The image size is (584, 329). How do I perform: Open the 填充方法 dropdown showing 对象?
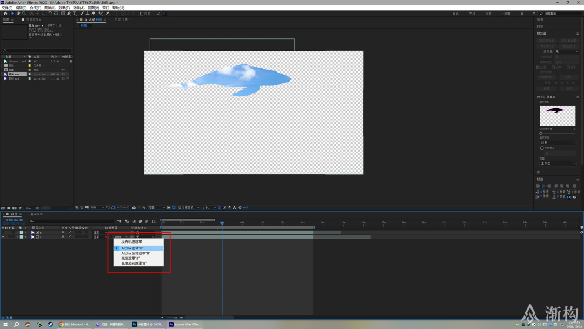[558, 142]
